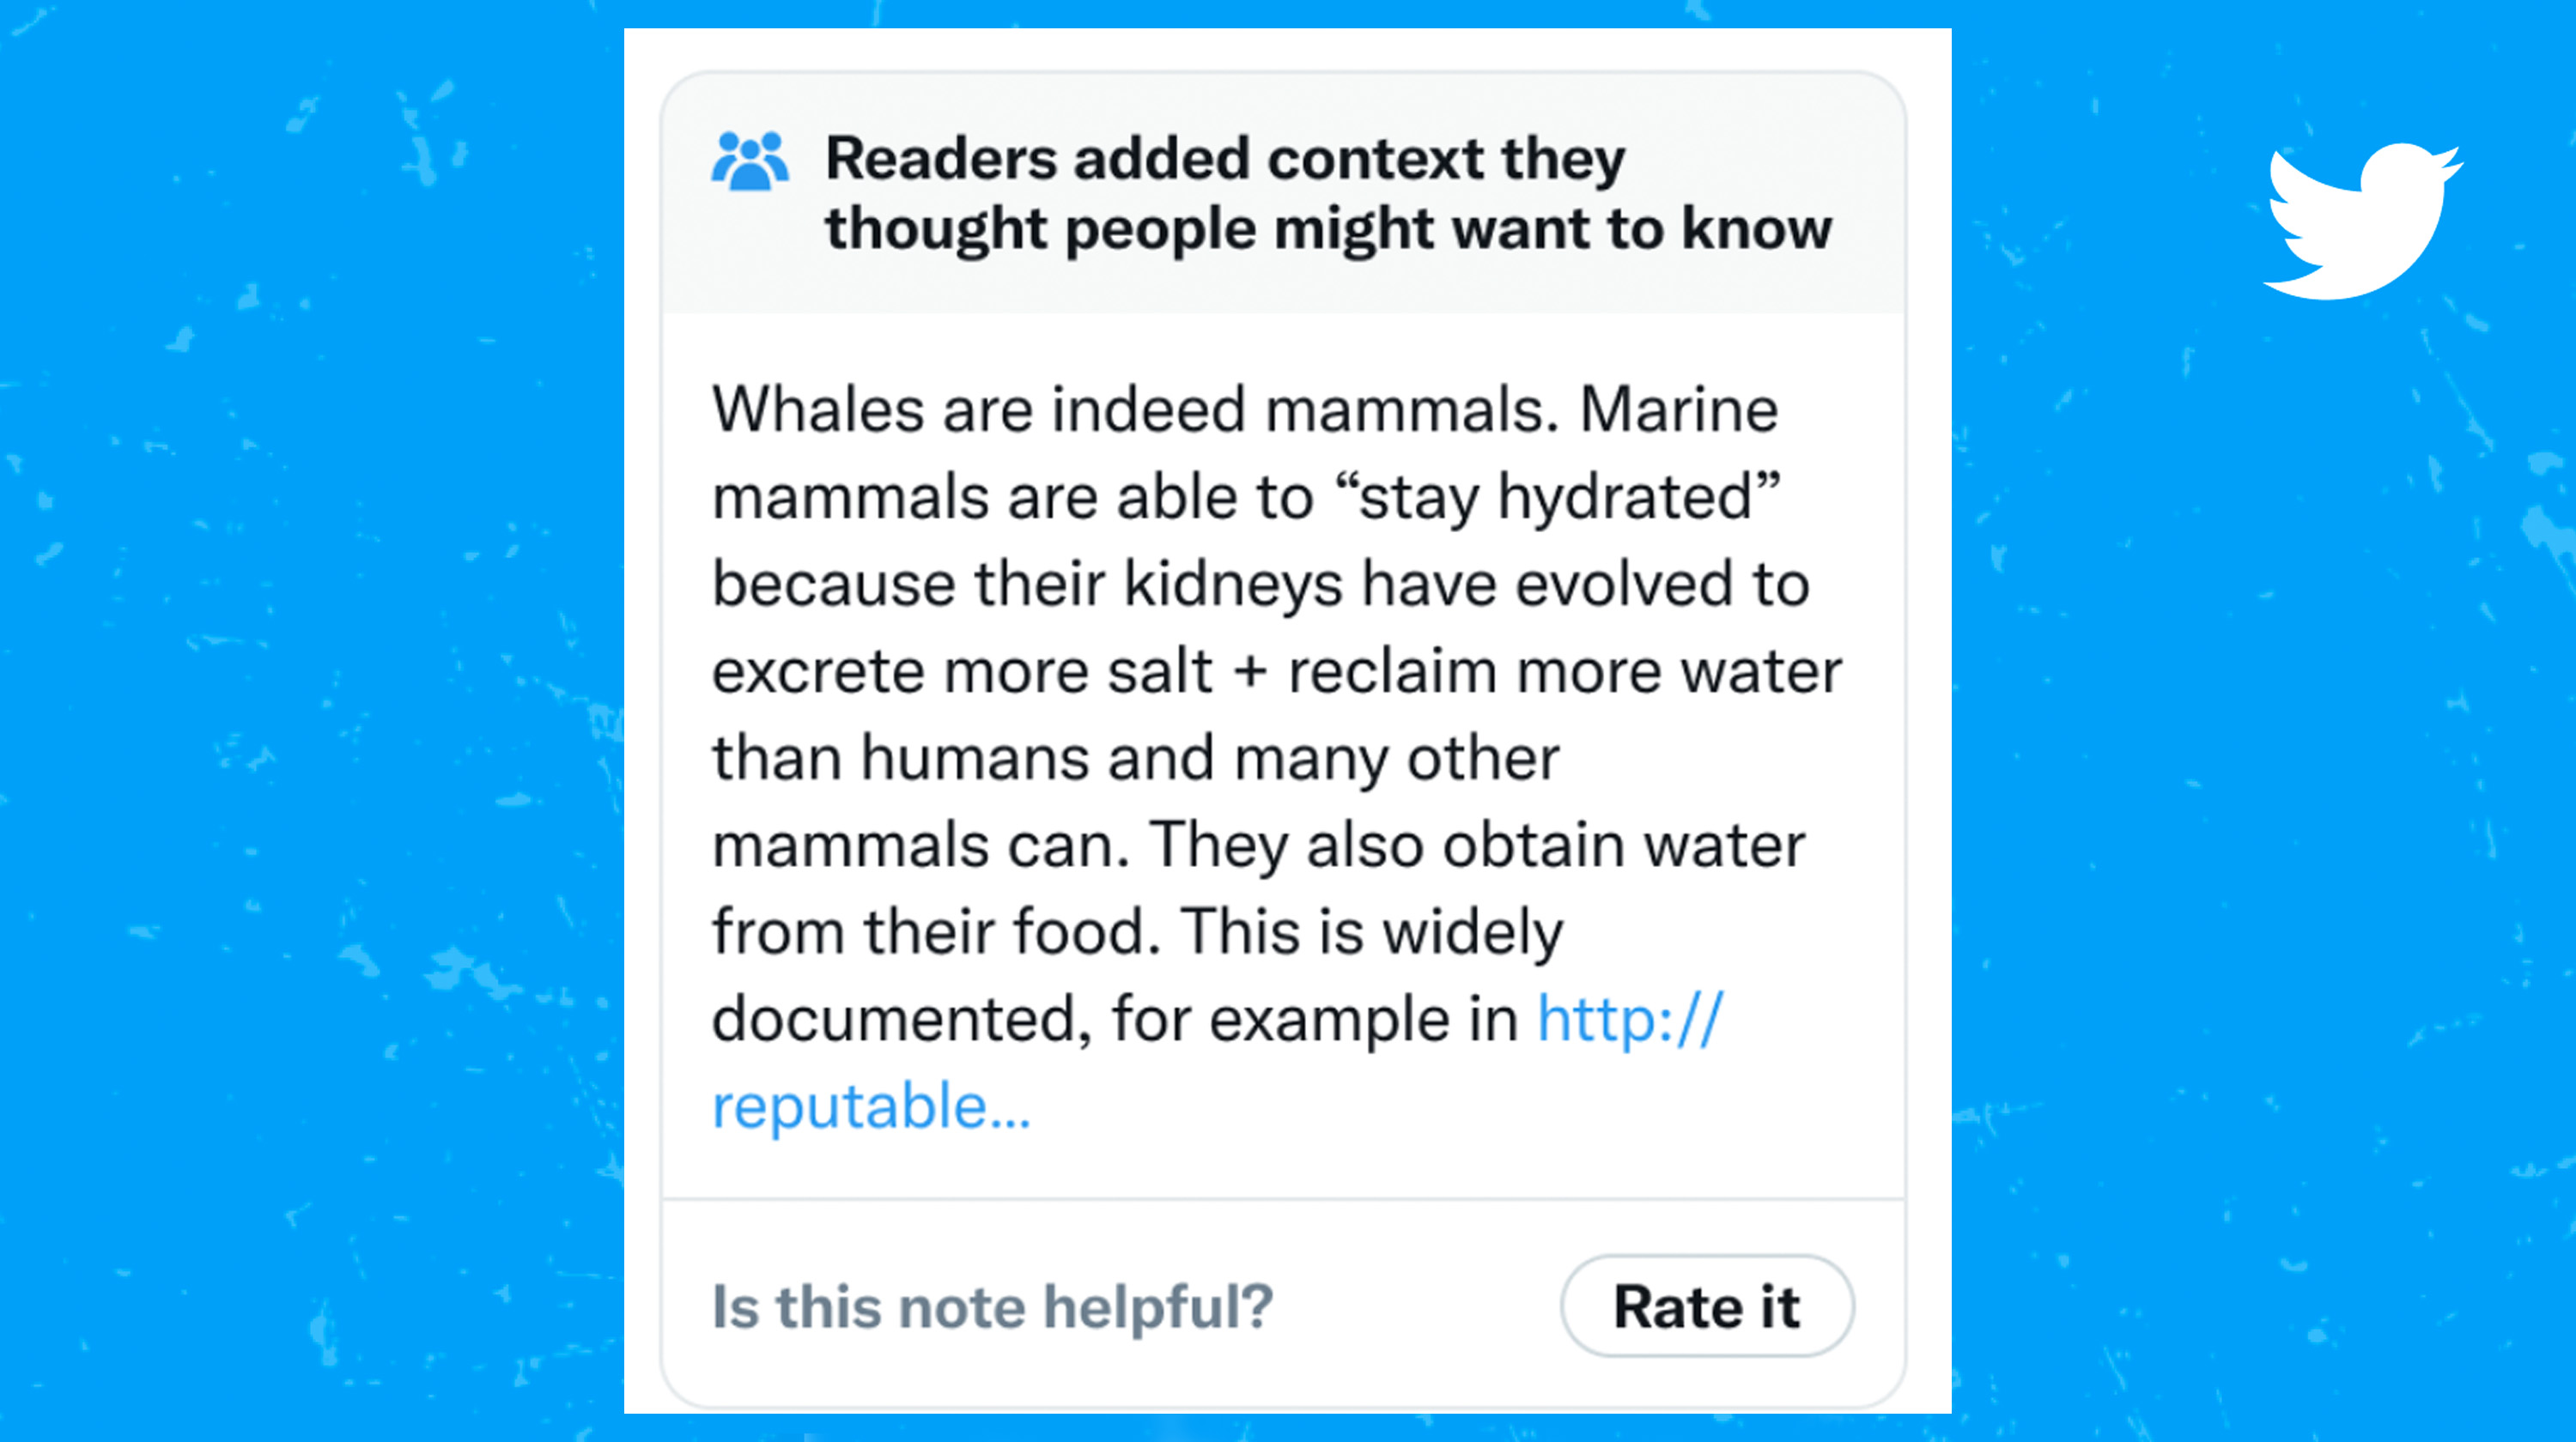Click the "Is this note helpful?" prompt
Viewport: 2576px width, 1442px height.
pyautogui.click(x=992, y=1306)
